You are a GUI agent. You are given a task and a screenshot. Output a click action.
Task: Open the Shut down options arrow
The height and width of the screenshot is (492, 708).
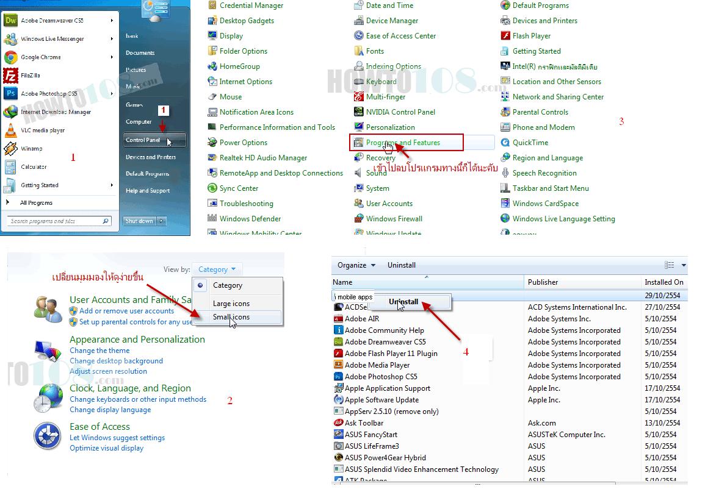pos(162,221)
